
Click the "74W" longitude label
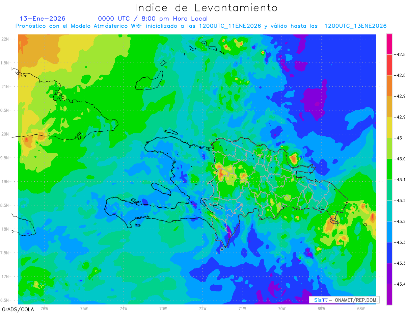point(124,308)
